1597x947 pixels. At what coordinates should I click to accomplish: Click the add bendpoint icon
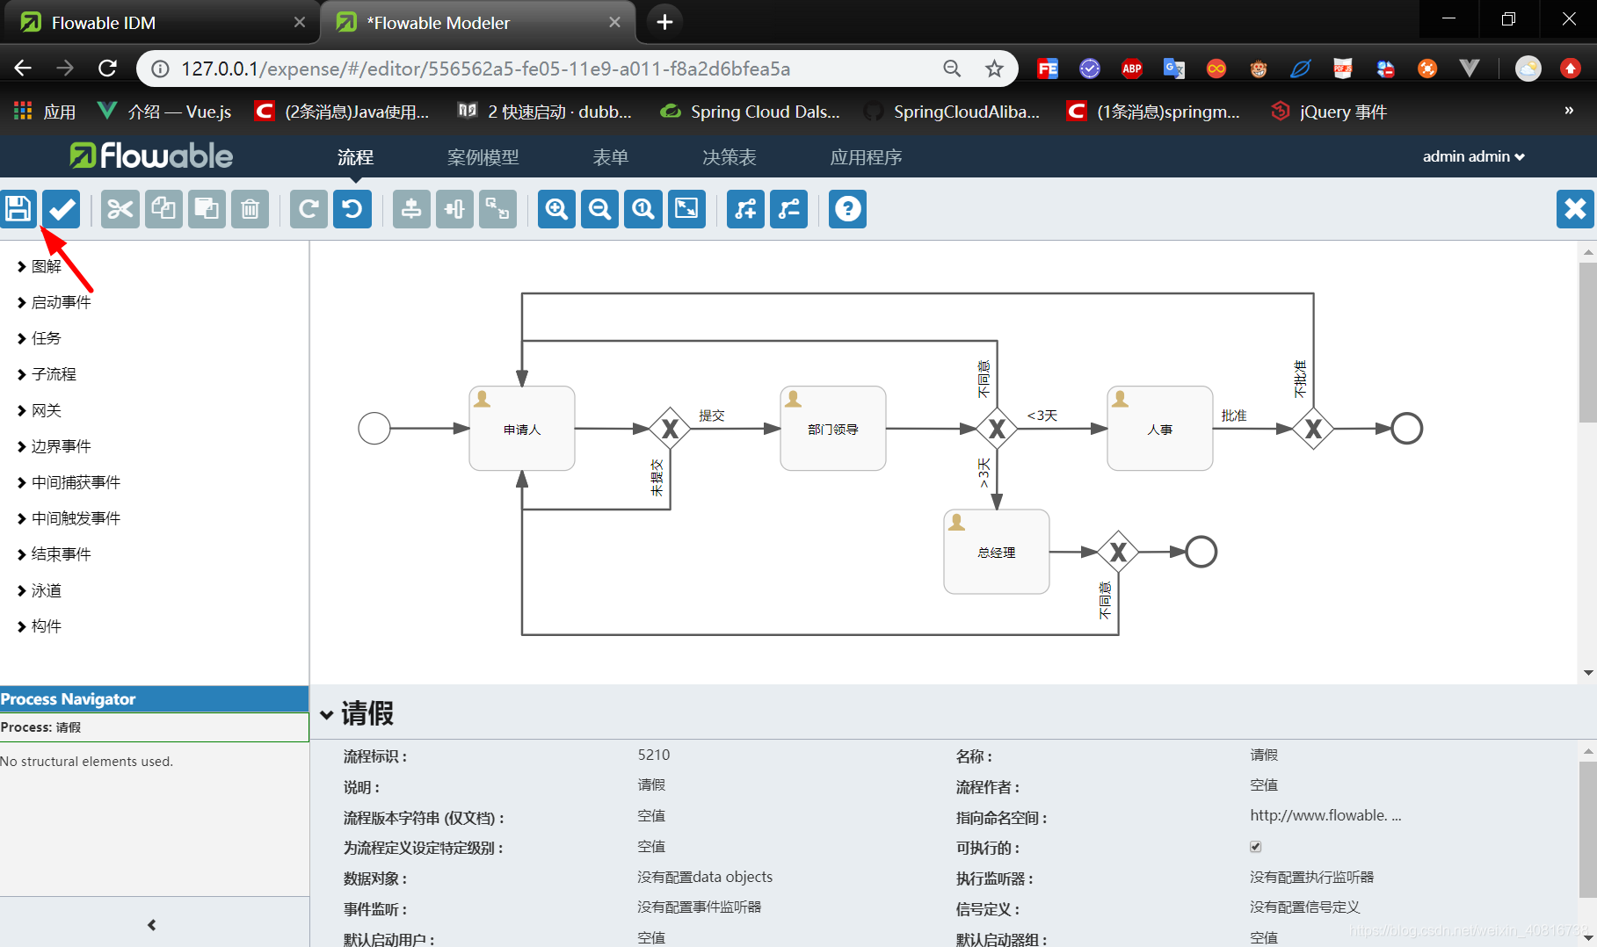pos(744,209)
